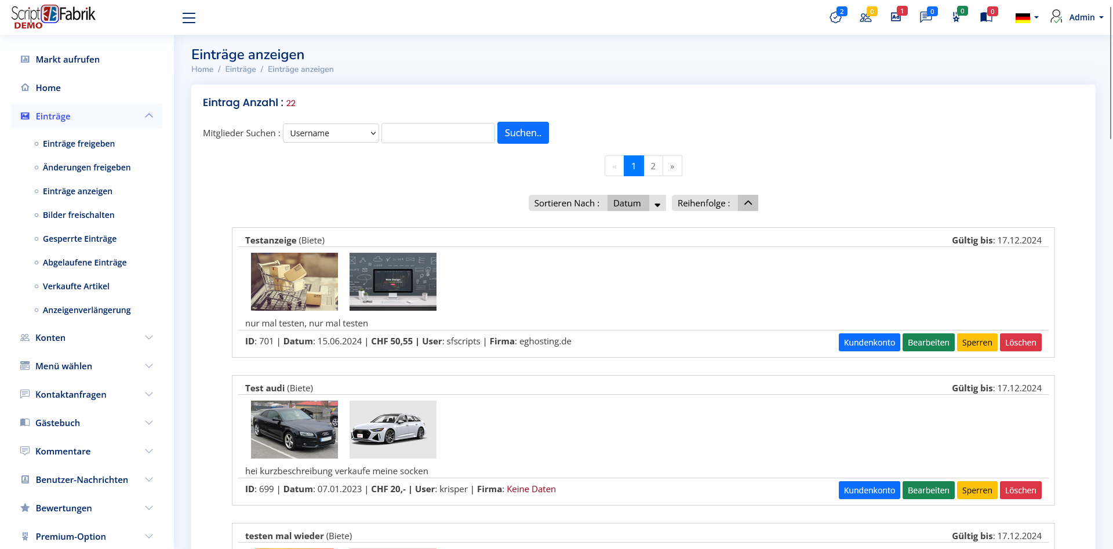Screen dimensions: 1113x549
Task: Expand the Kommentare section
Action: pyautogui.click(x=149, y=451)
